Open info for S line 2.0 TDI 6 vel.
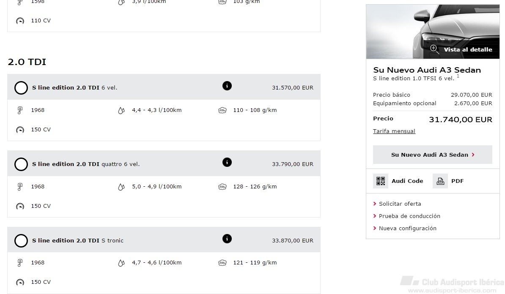This screenshot has height=294, width=505. [x=227, y=86]
